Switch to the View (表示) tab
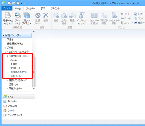Image resolution: width=145 pixels, height=126 pixels. 43,8
